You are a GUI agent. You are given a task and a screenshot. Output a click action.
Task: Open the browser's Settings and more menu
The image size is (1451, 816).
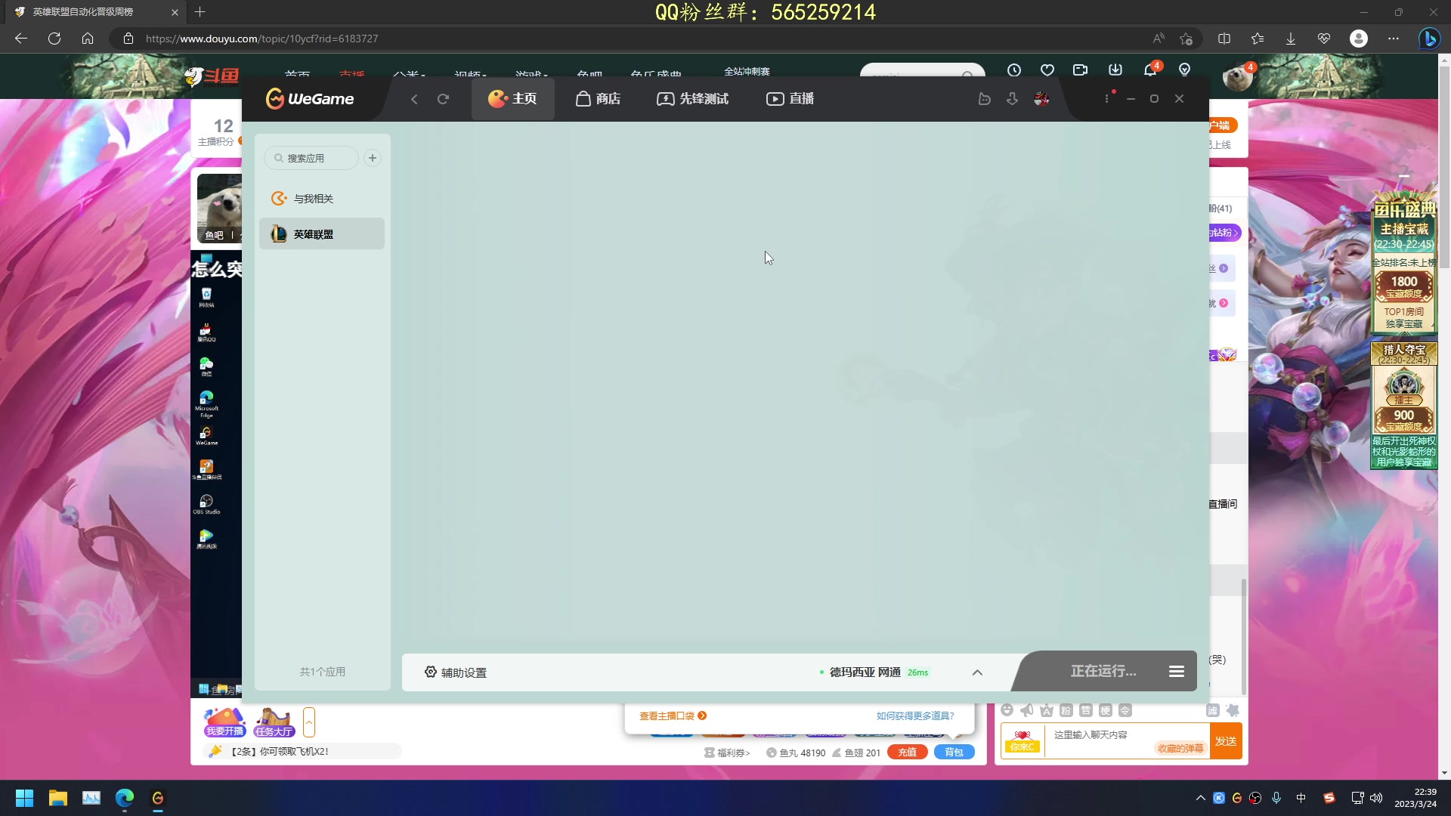[1394, 39]
